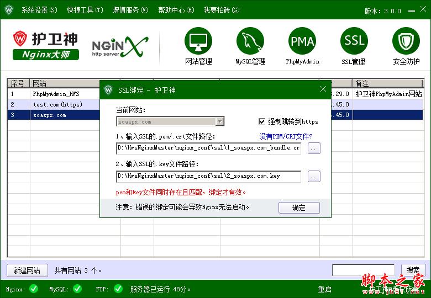Click the SSL绑定 dialog logo icon
The width and height of the screenshot is (431, 298).
click(x=108, y=90)
